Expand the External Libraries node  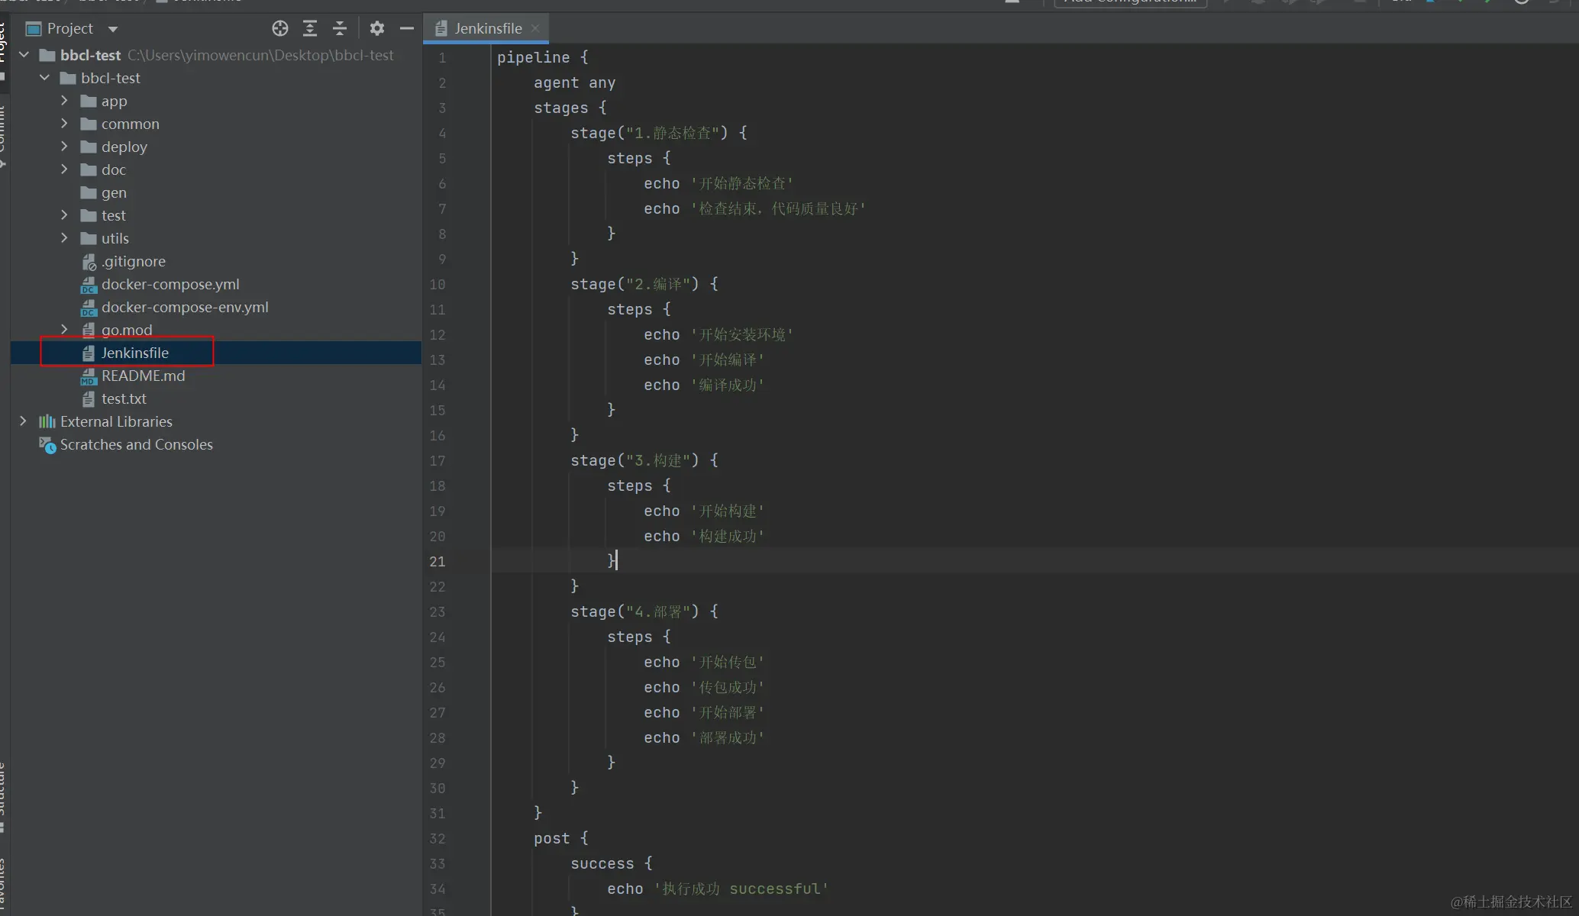coord(23,421)
